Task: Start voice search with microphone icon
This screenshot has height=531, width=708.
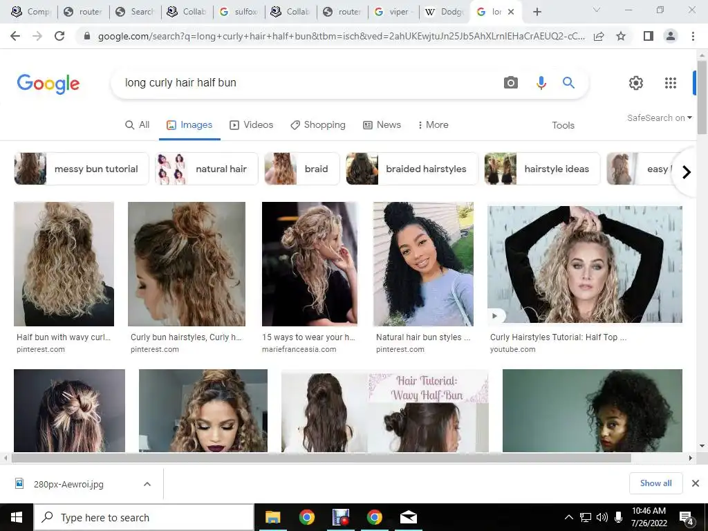Action: coord(541,83)
